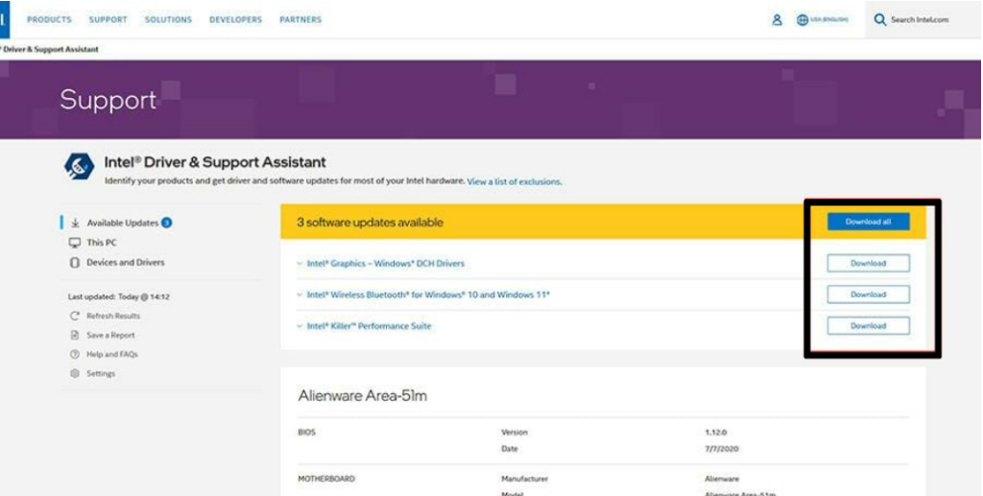Click the Intel Graphics Windows DCH Drivers title

[386, 264]
